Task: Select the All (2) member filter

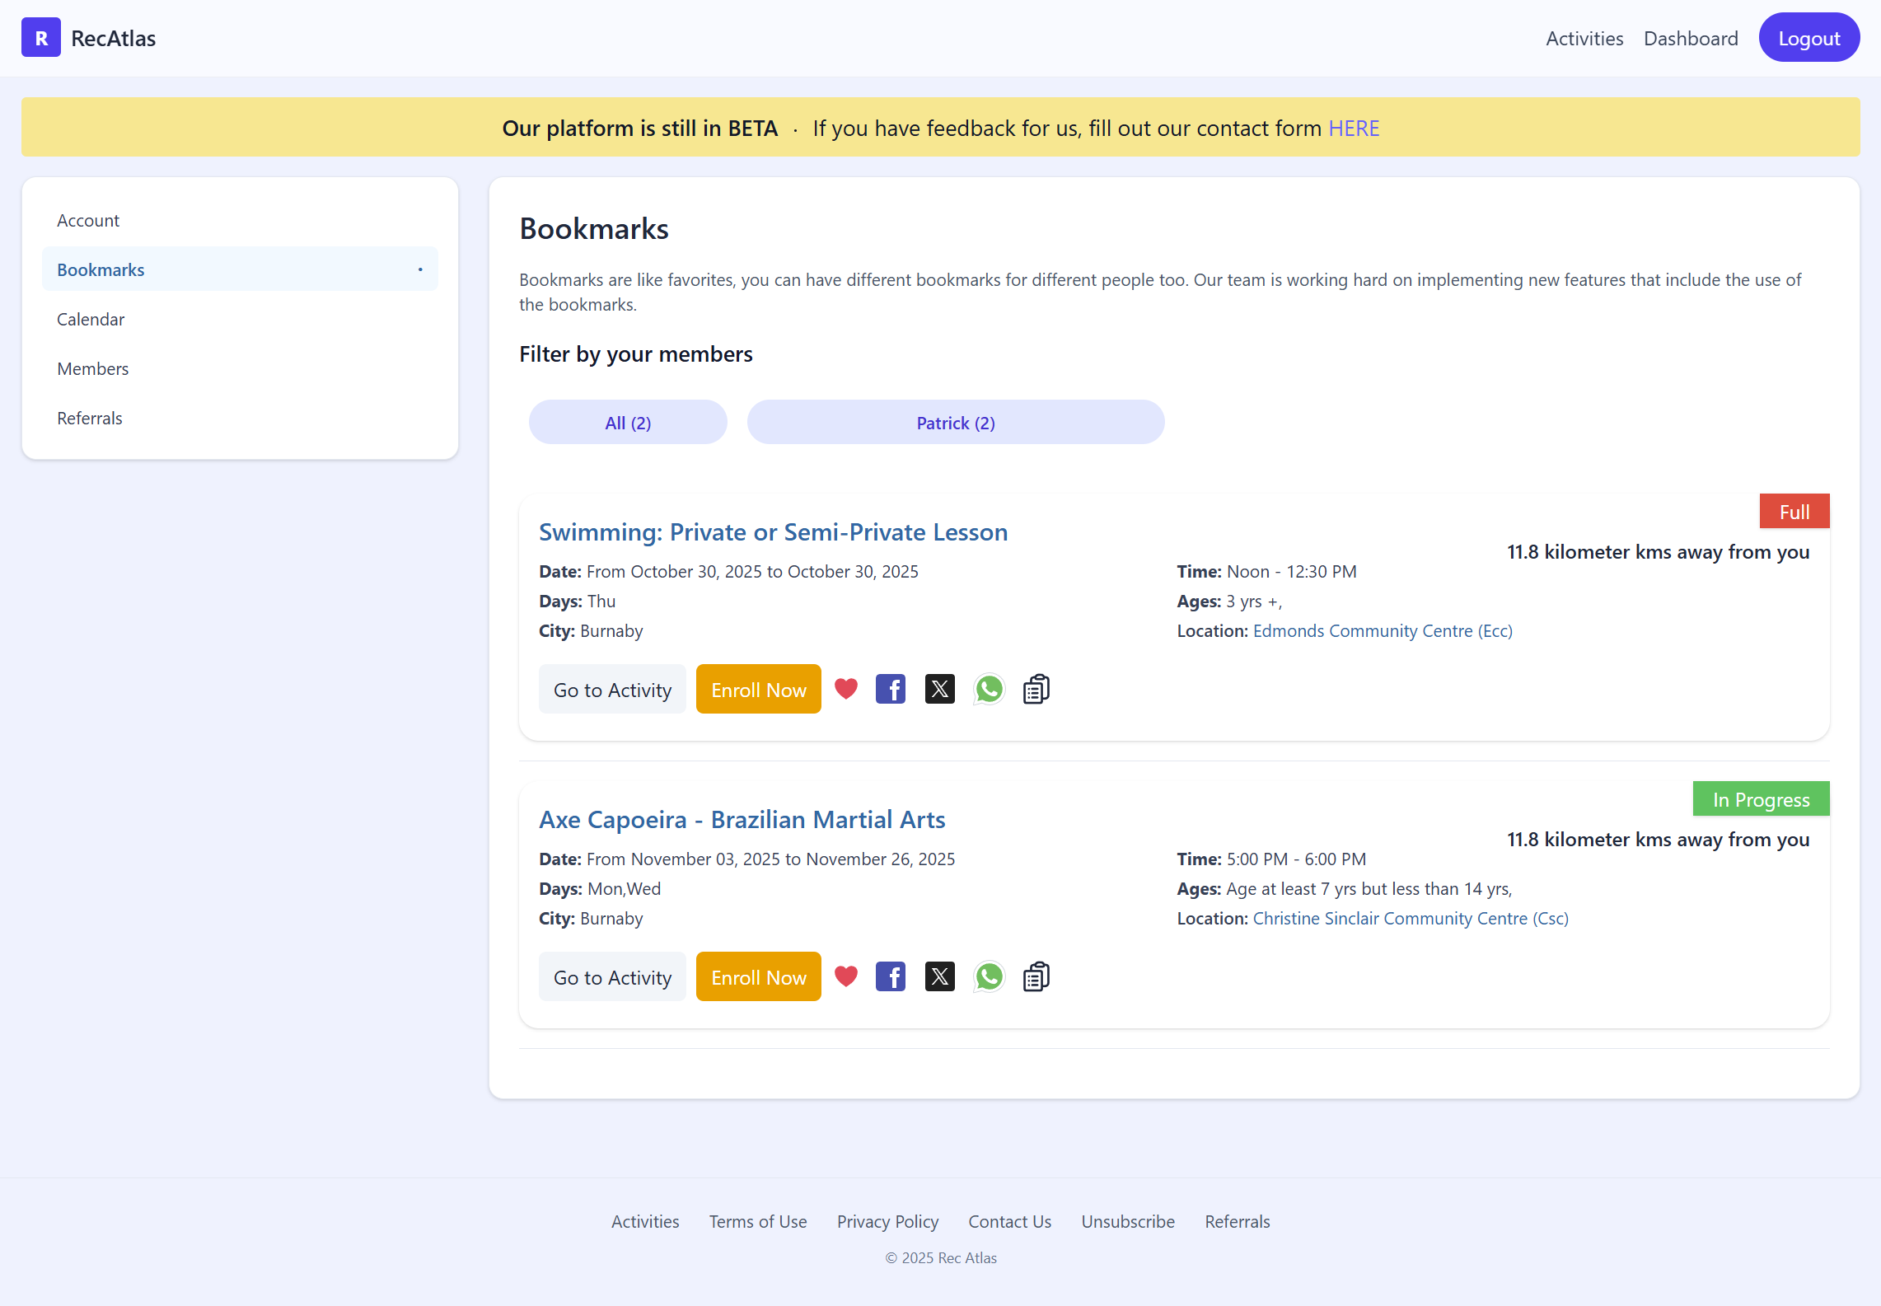Action: (x=628, y=423)
